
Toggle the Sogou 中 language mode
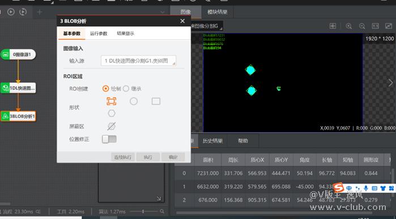[349, 188]
